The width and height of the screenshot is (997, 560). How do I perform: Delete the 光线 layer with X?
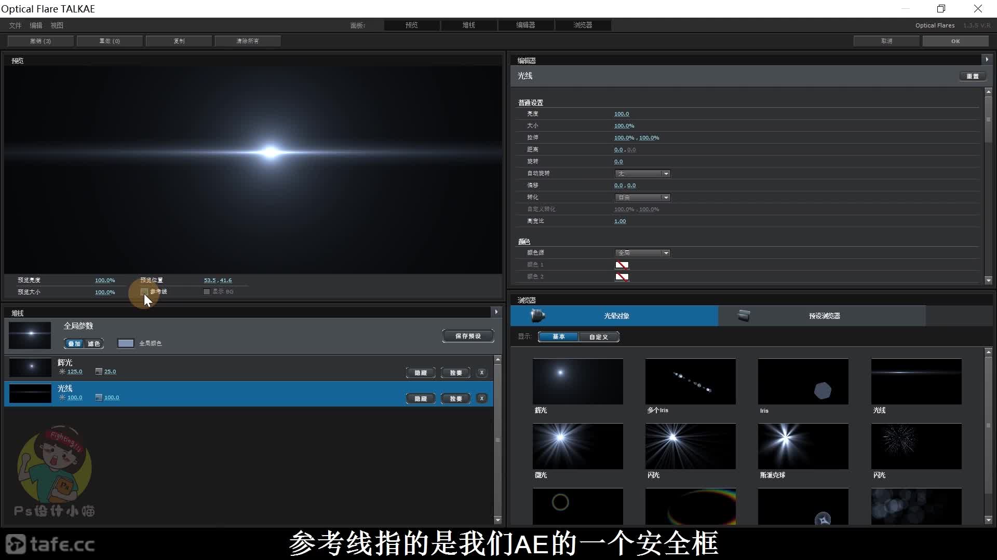(x=482, y=398)
